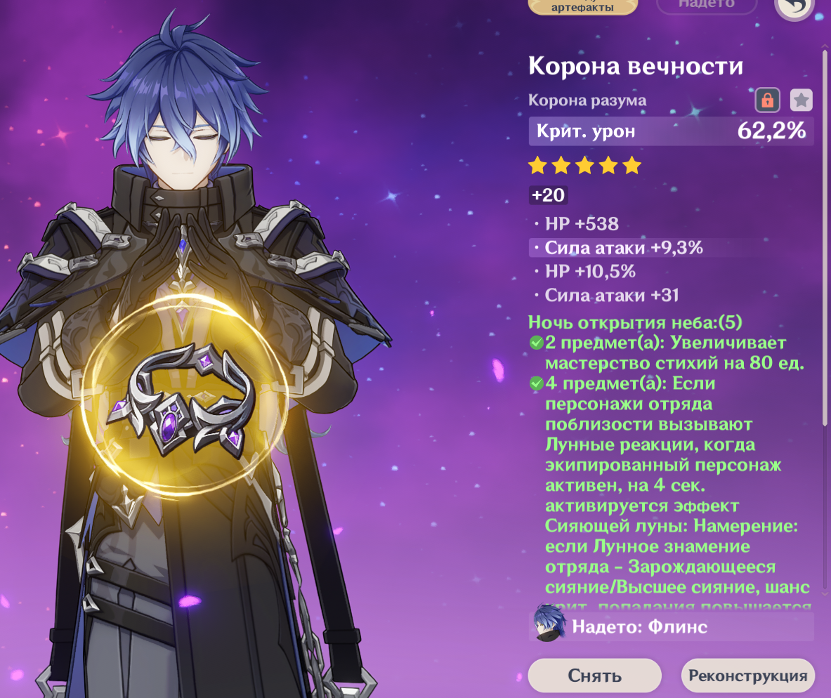Click Флинс character avatar icon
Image resolution: width=831 pixels, height=698 pixels.
tap(547, 624)
